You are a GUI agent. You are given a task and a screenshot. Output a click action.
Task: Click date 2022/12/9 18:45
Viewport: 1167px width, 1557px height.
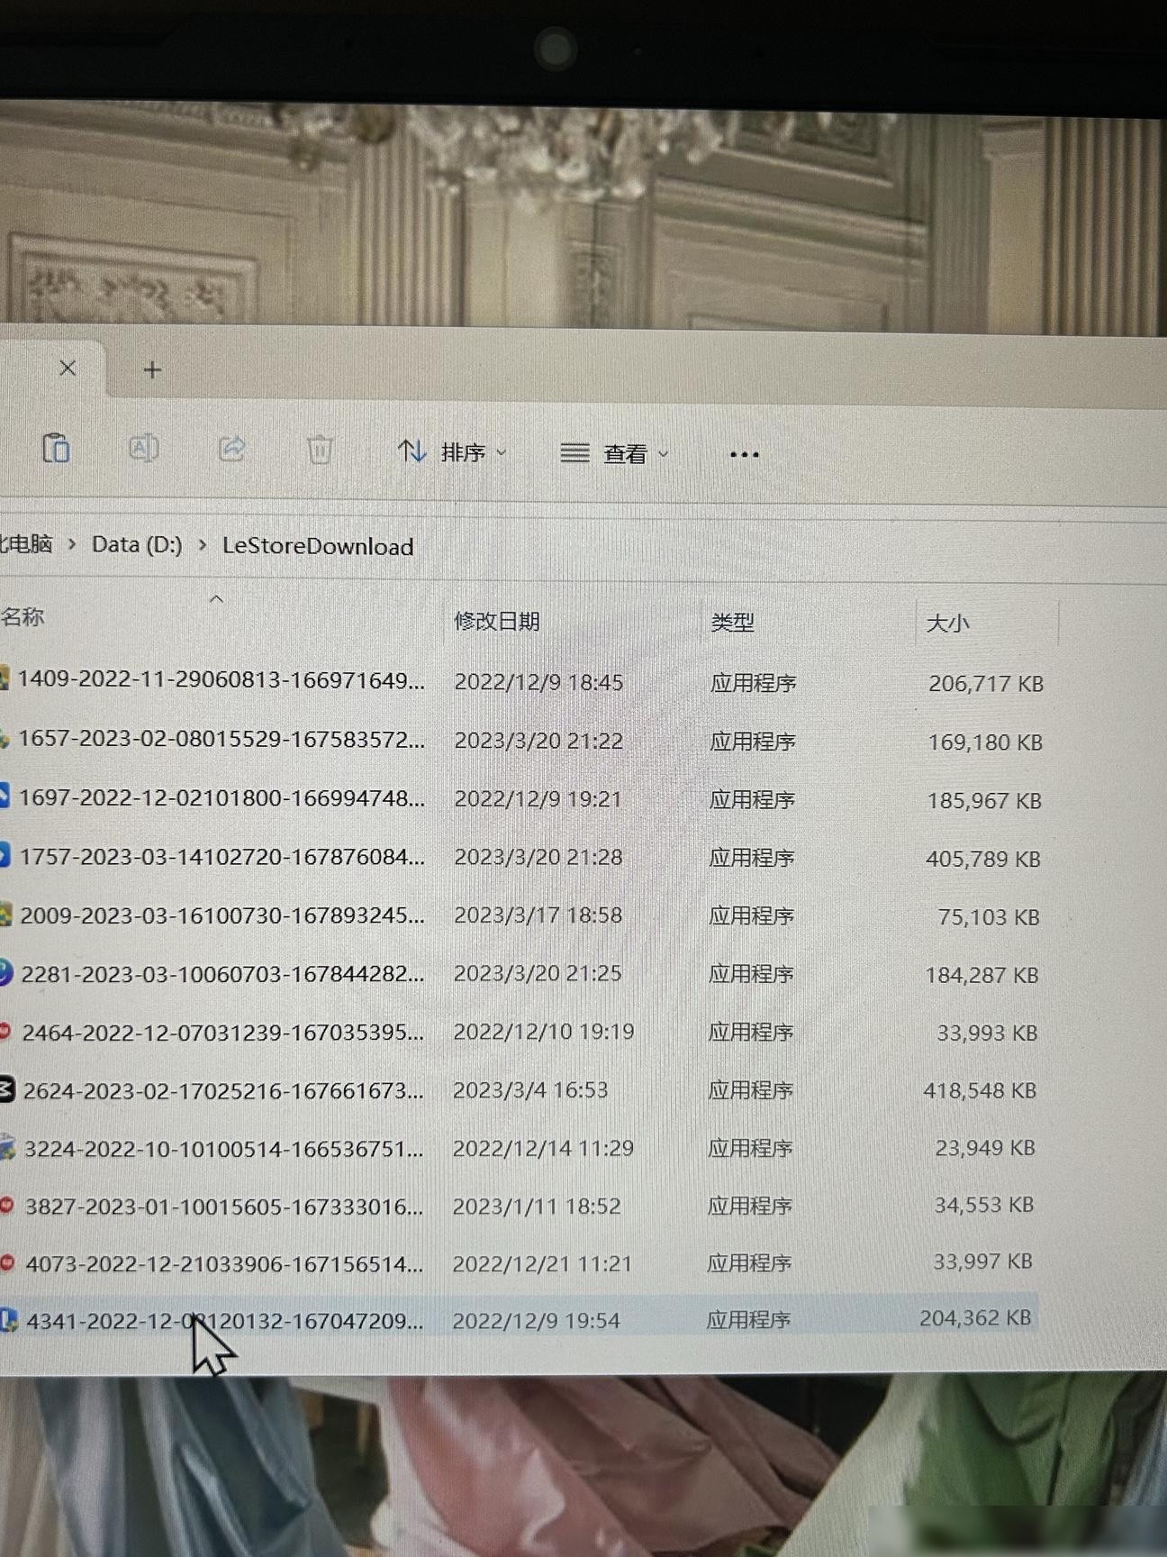click(x=538, y=682)
